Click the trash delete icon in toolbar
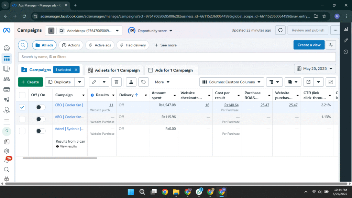The height and width of the screenshot is (198, 352). click(x=116, y=82)
